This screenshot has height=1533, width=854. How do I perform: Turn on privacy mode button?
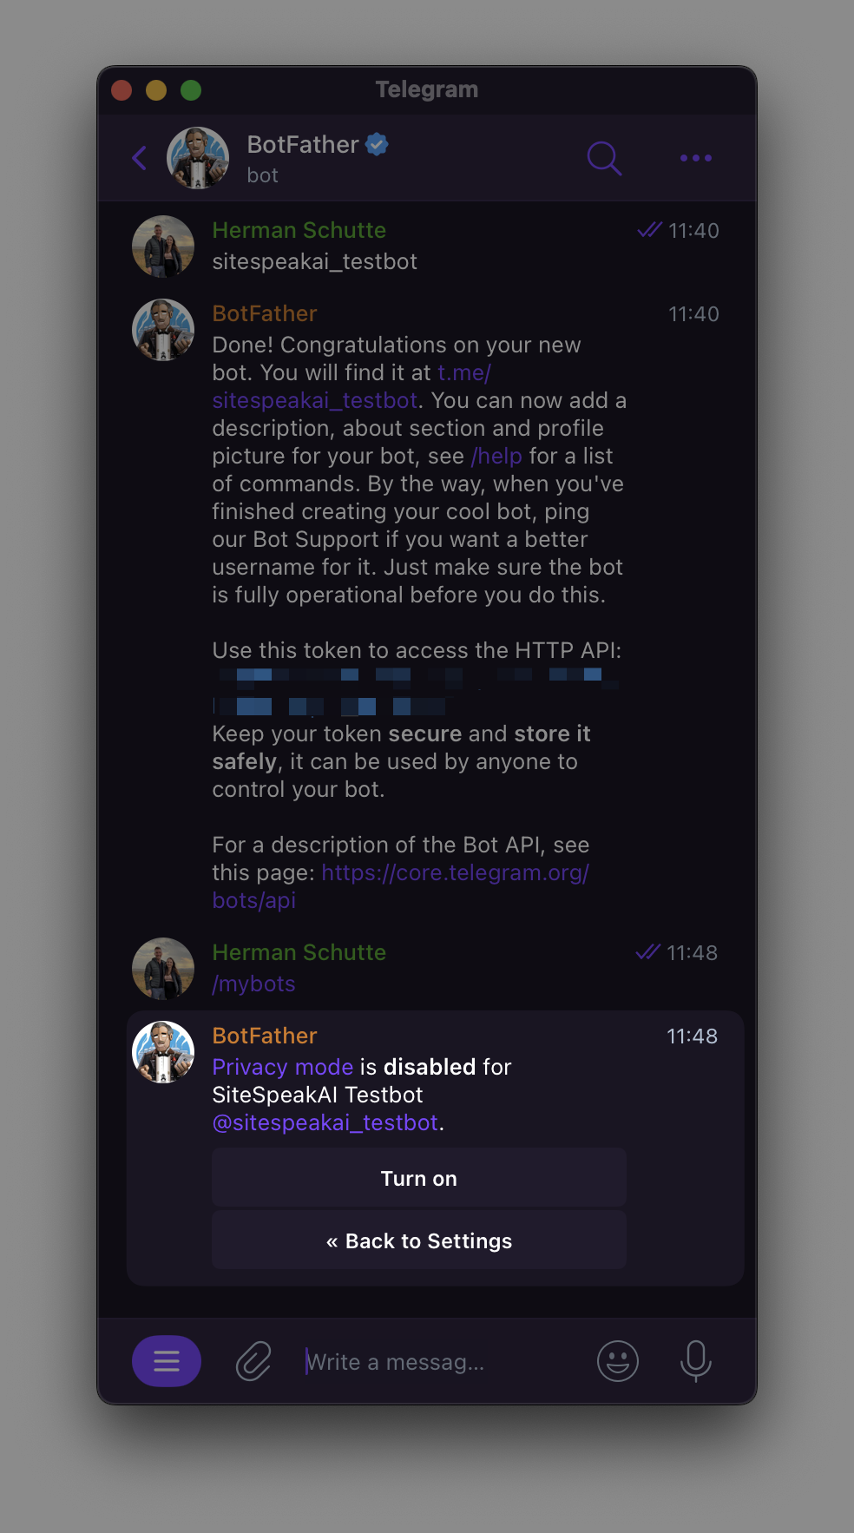coord(419,1178)
